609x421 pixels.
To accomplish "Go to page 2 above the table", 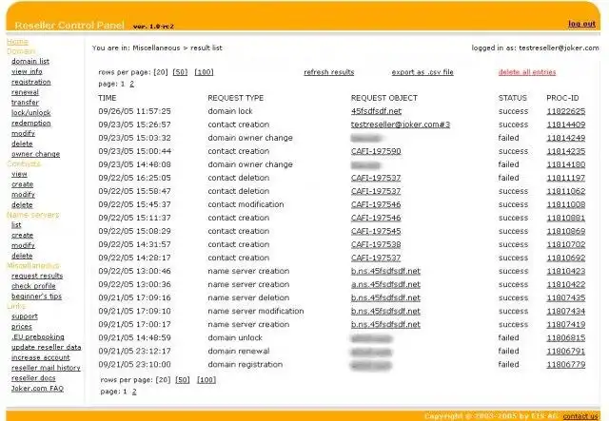I will coord(131,84).
